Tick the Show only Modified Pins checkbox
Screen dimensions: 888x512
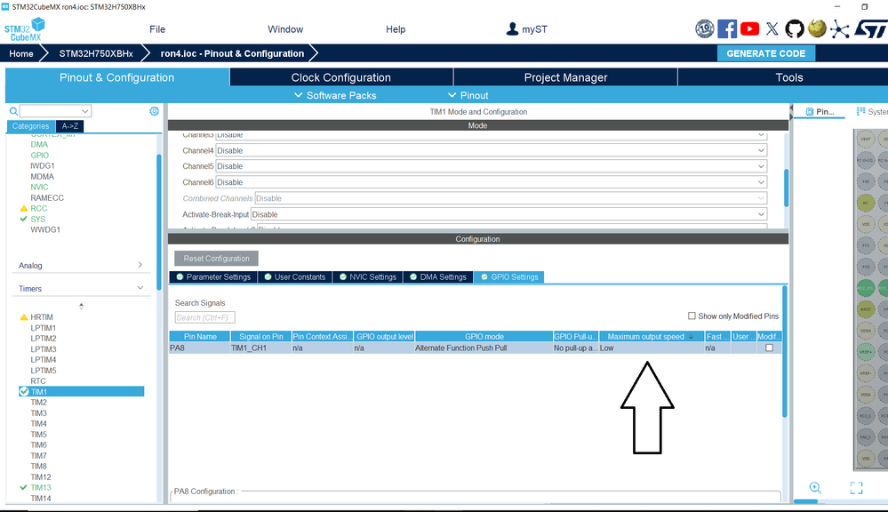pyautogui.click(x=692, y=316)
